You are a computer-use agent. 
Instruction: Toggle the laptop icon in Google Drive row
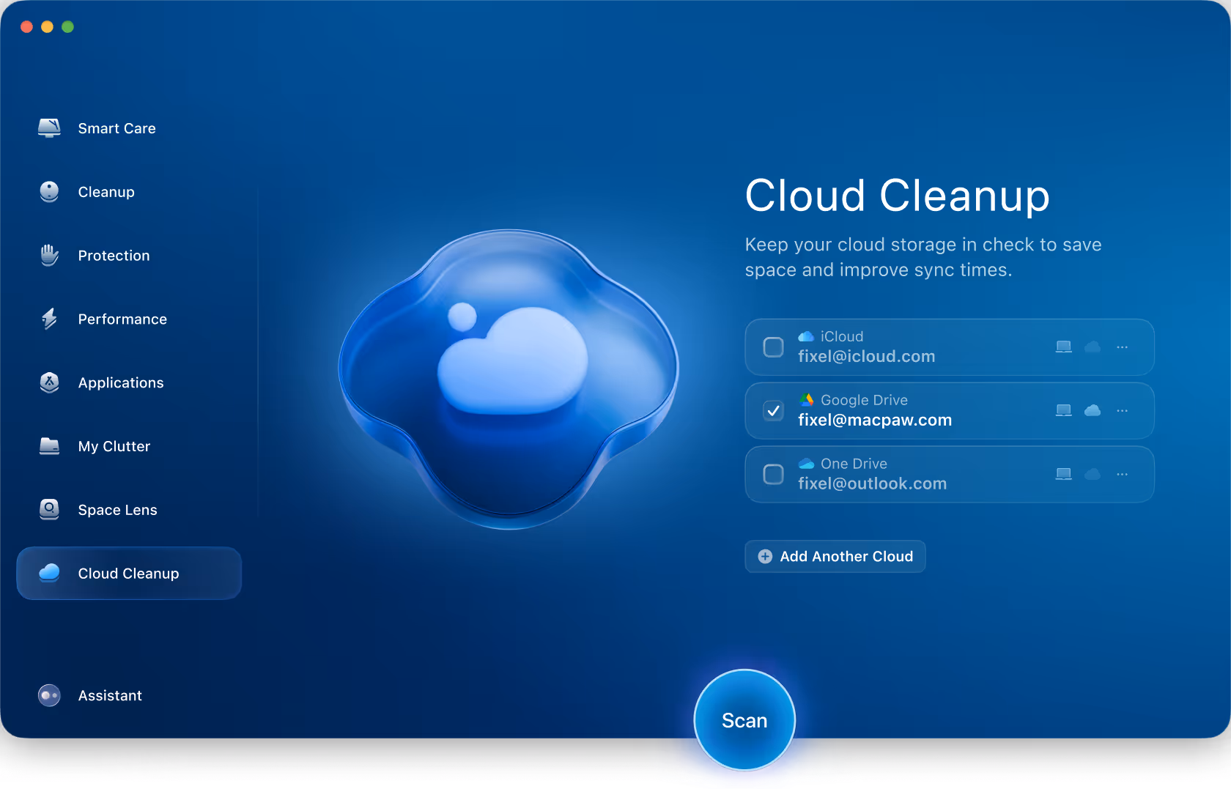[1064, 411]
